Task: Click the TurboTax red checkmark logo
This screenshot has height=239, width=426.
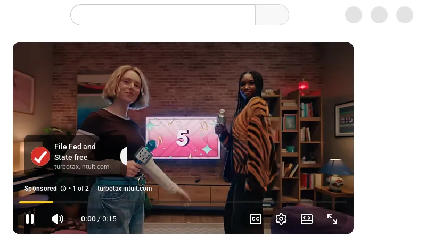Action: pos(40,157)
